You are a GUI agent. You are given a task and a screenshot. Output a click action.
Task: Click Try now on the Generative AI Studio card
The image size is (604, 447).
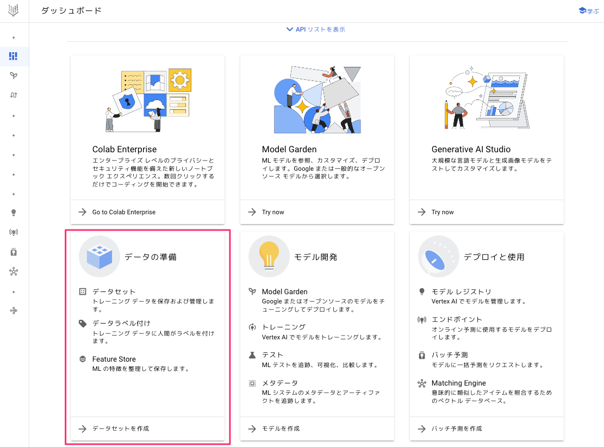(x=443, y=212)
